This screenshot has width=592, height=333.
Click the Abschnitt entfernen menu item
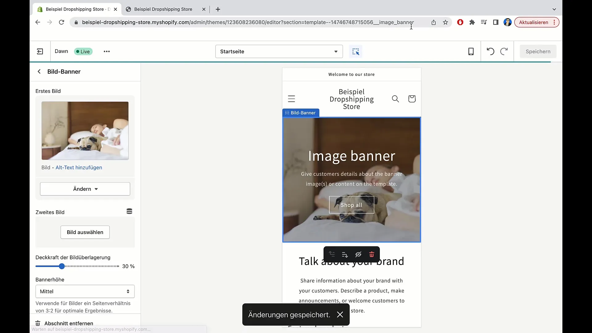click(69, 323)
